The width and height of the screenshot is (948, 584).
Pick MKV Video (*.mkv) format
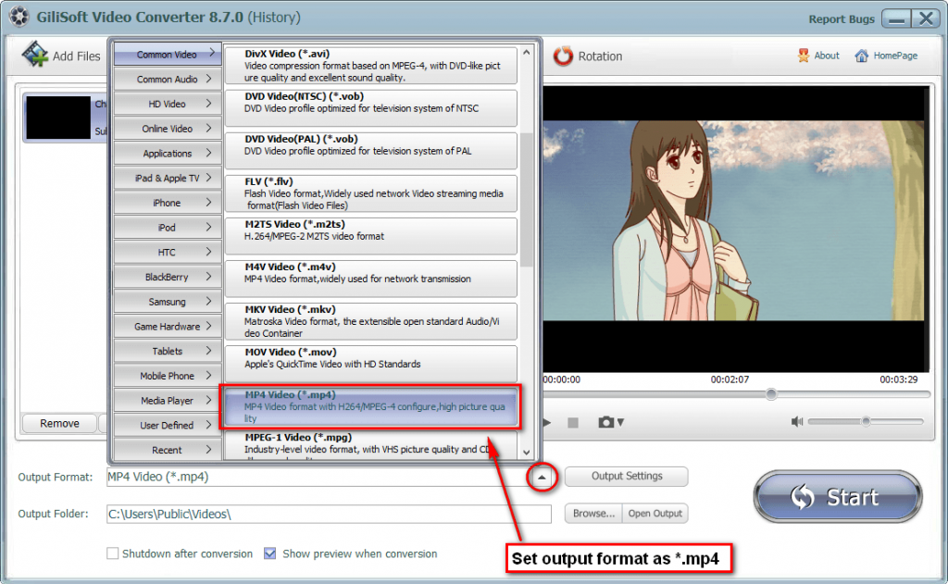pyautogui.click(x=371, y=321)
